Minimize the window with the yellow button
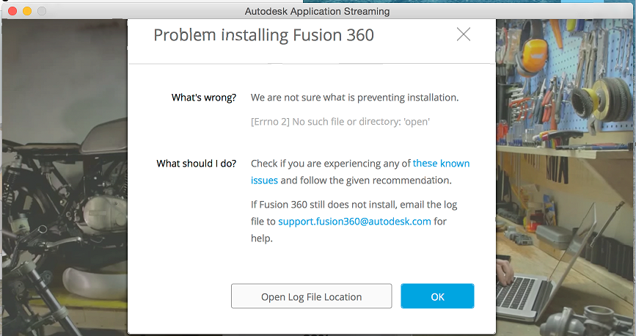 [27, 11]
